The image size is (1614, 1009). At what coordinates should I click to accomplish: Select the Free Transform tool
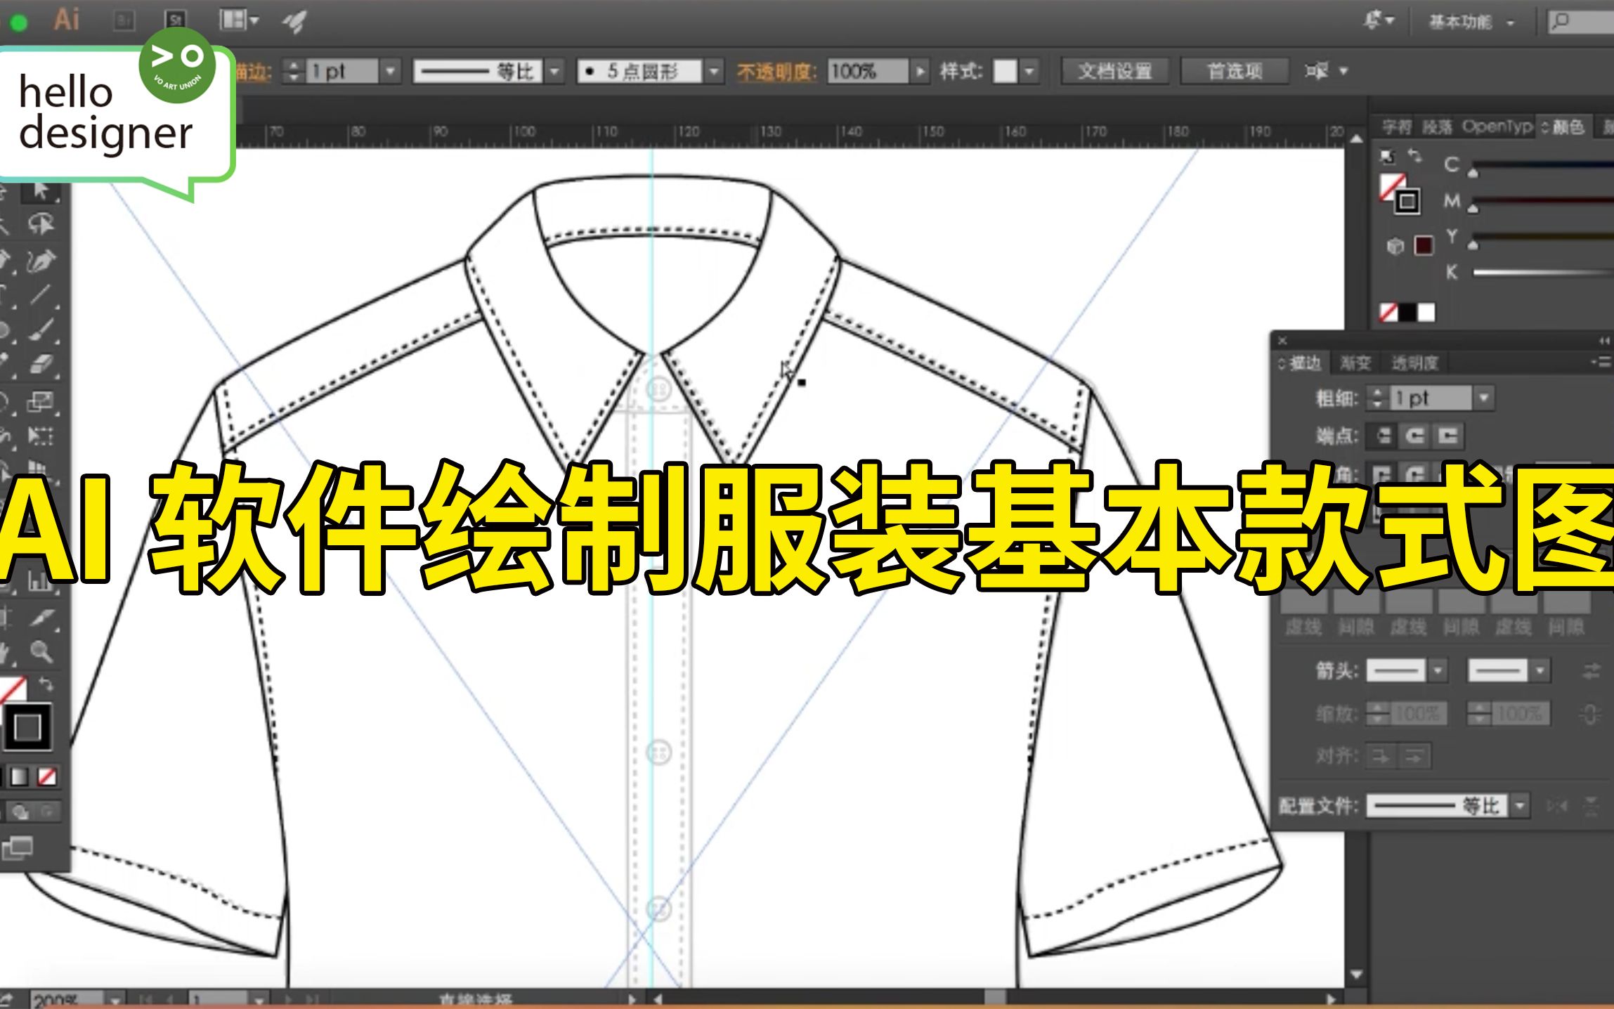click(x=40, y=436)
